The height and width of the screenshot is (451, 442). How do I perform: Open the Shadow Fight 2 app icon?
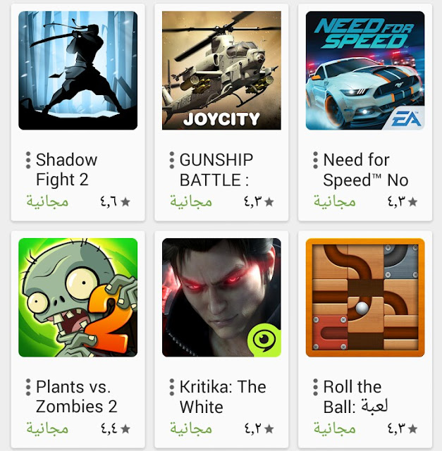point(78,70)
